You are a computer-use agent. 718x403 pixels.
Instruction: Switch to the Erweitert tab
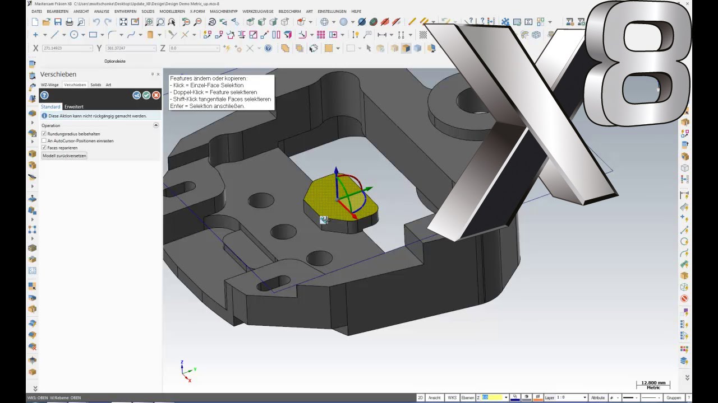[73, 106]
